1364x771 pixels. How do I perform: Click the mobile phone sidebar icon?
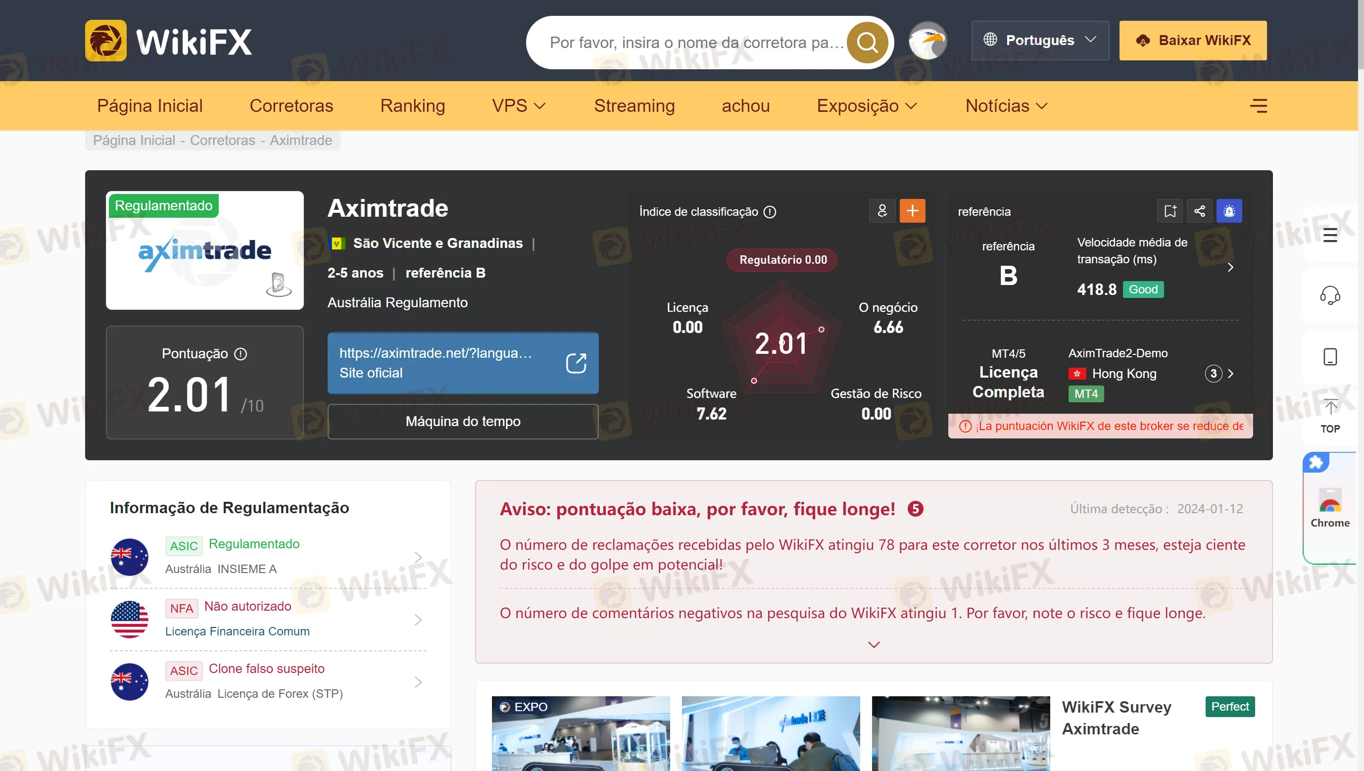click(x=1329, y=357)
